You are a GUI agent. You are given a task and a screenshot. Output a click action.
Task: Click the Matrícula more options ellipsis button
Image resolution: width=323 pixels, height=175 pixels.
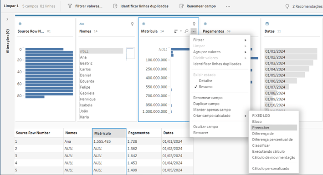(194, 31)
